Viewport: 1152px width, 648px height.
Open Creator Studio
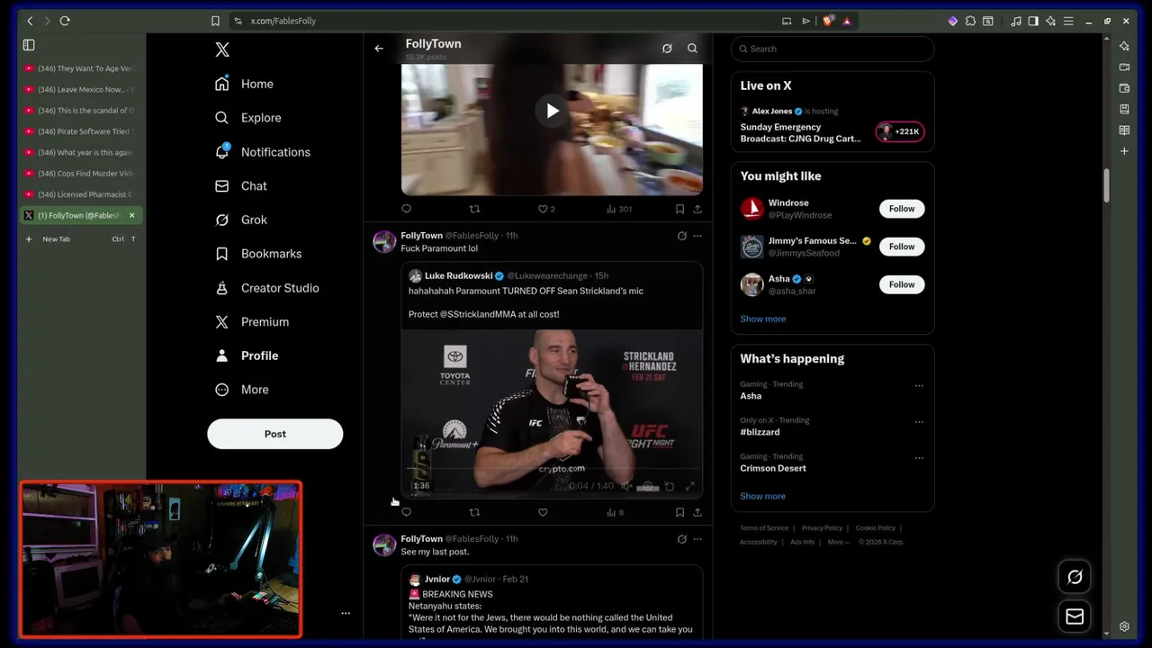click(x=266, y=288)
